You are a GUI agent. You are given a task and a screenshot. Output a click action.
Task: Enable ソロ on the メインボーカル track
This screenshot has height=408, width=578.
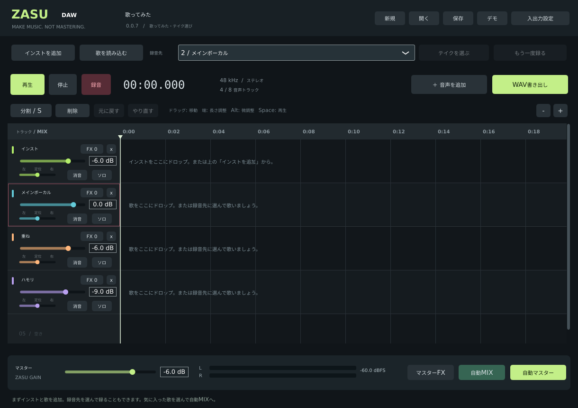pyautogui.click(x=102, y=219)
